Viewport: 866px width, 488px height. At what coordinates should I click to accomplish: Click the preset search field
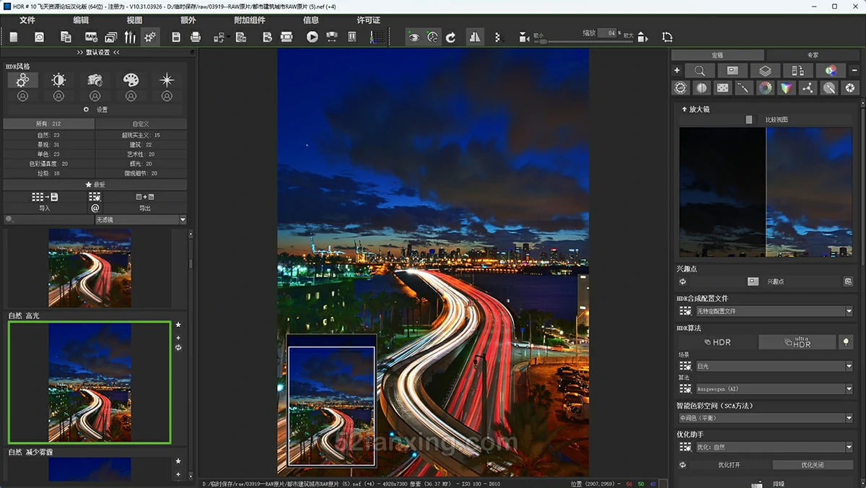[48, 219]
